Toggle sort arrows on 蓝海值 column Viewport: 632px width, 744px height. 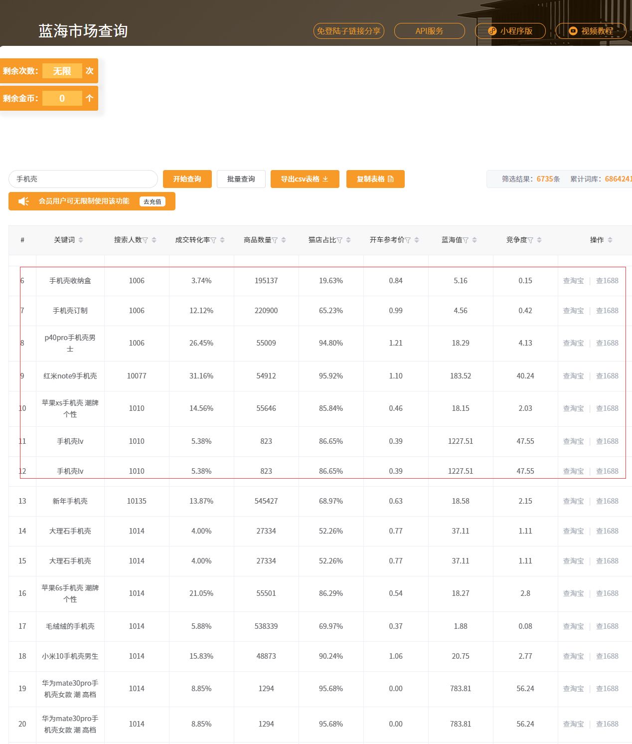click(474, 240)
